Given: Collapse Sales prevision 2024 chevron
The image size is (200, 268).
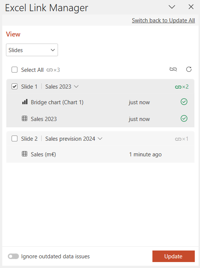Looking at the screenshot, I should tap(100, 138).
